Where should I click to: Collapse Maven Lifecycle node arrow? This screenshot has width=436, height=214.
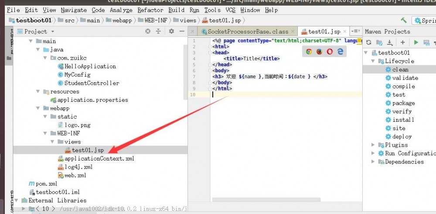(x=373, y=61)
